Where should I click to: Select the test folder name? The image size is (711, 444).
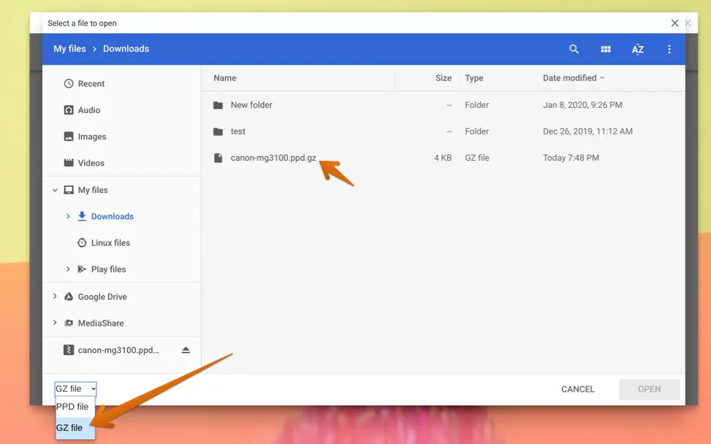[238, 131]
